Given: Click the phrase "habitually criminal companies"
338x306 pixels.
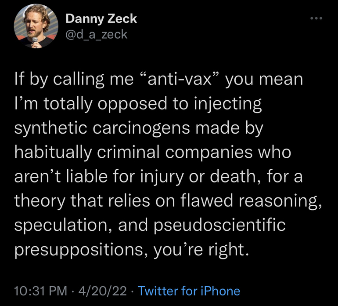Looking at the screenshot, I should 133,153.
